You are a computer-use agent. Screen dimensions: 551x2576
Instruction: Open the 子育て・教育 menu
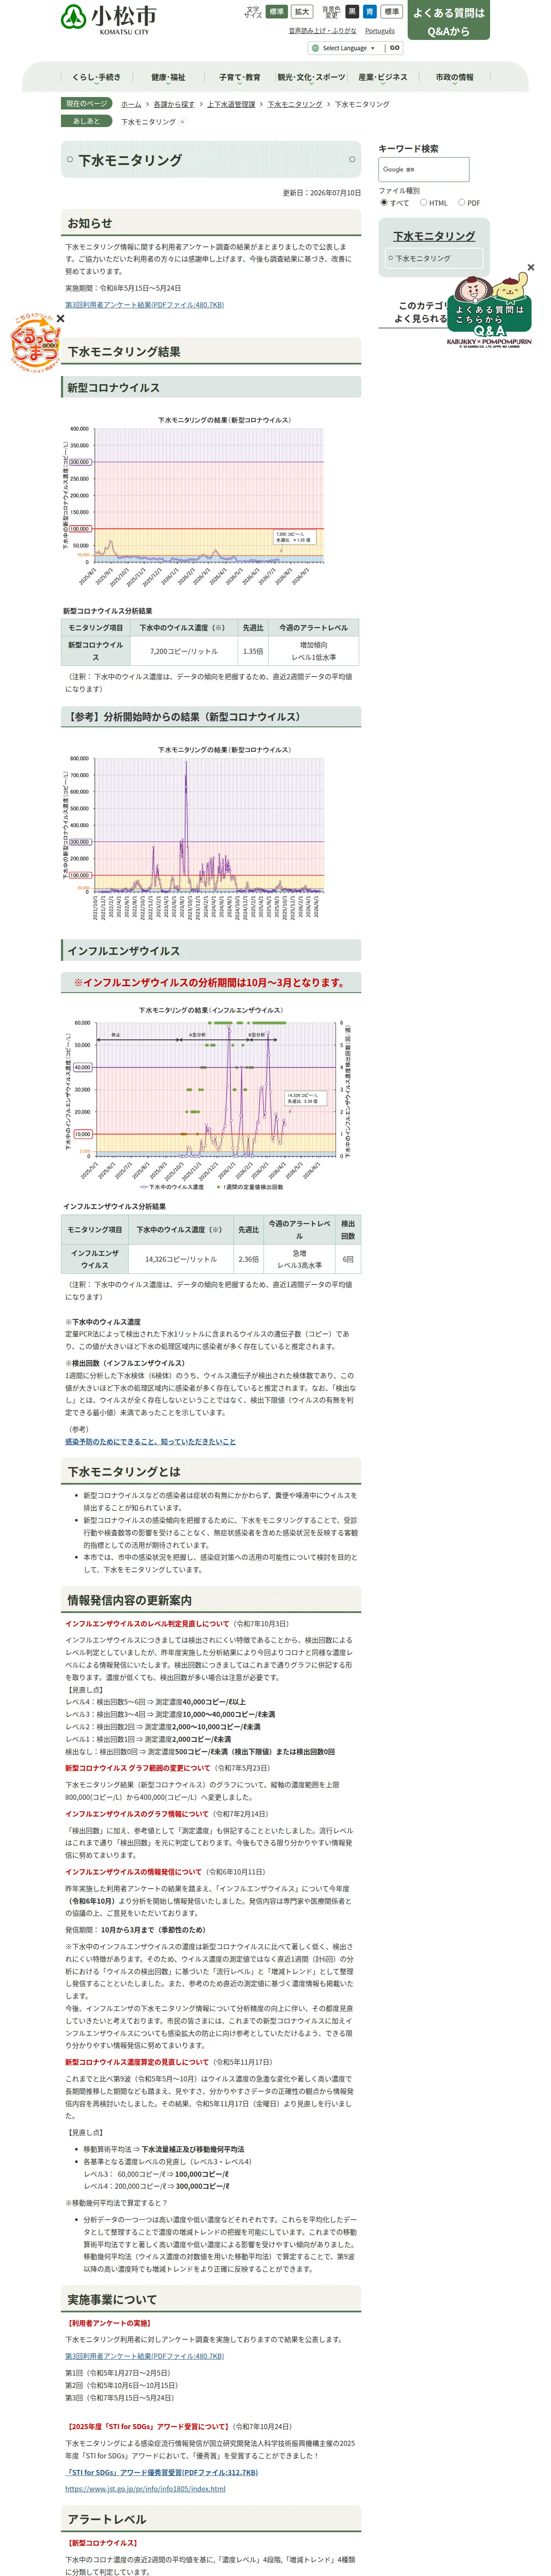(x=240, y=77)
